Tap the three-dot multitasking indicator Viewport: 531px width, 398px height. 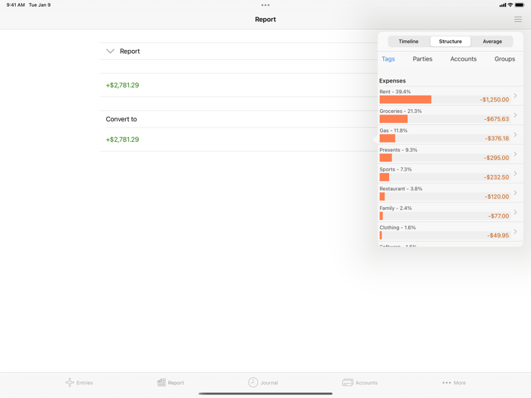(x=265, y=5)
